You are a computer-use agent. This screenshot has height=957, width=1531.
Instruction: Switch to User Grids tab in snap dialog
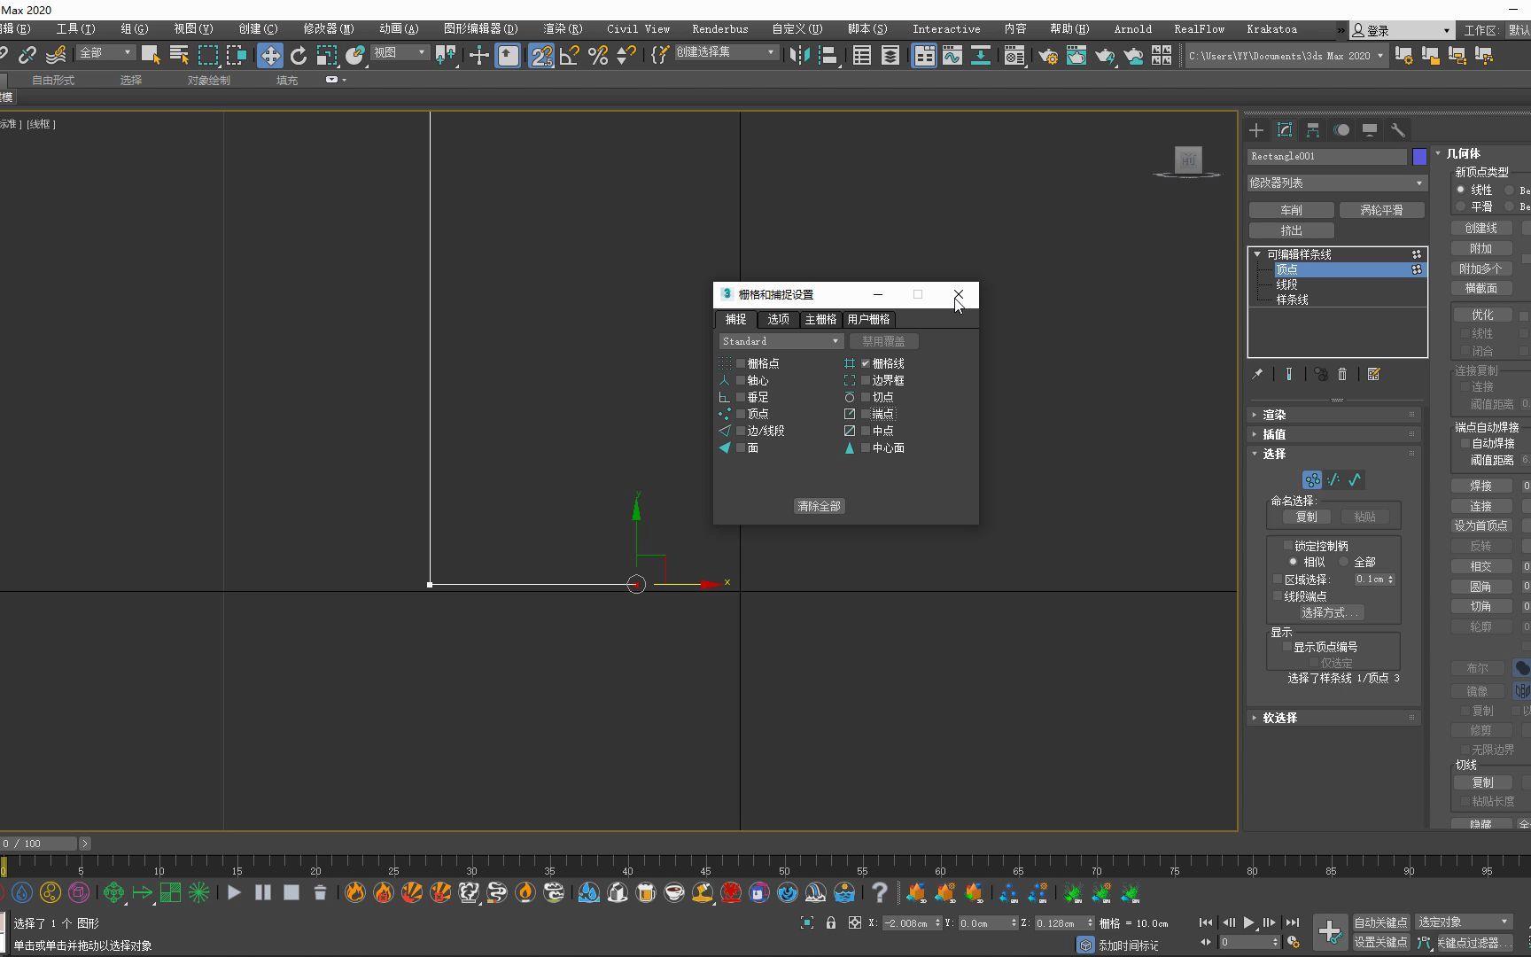tap(868, 319)
